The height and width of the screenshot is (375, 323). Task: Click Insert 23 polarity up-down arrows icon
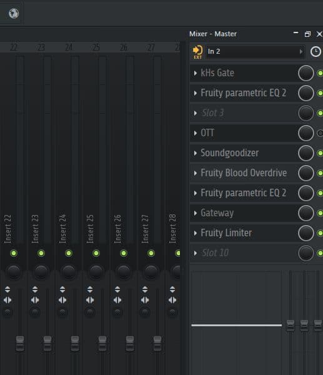coord(35,289)
